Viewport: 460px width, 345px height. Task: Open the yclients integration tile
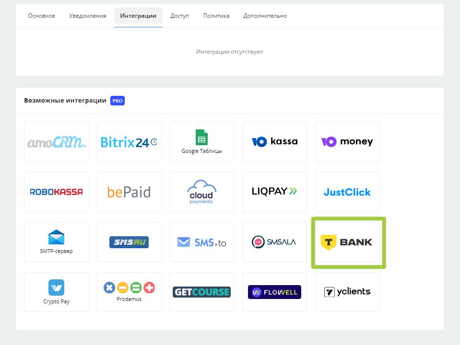coord(347,292)
